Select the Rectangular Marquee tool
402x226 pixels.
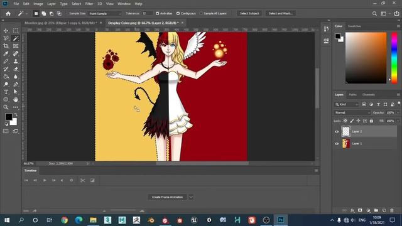coord(16,31)
